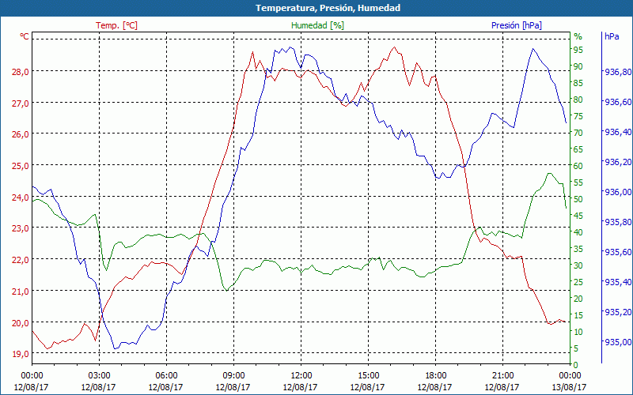Click the 12/08/17 date under 12:00
The image size is (633, 395).
301,387
